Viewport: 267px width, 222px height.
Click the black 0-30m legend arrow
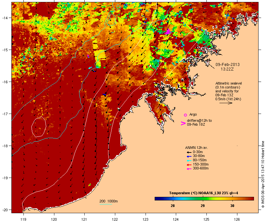189,152
